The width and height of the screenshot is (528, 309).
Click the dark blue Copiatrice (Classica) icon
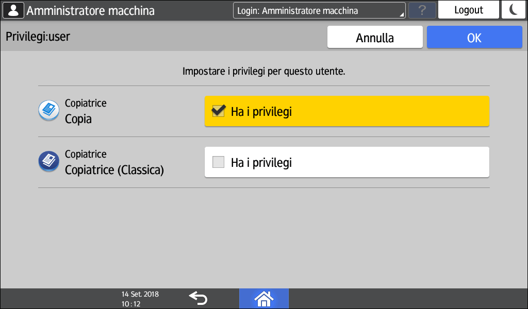[x=49, y=162]
